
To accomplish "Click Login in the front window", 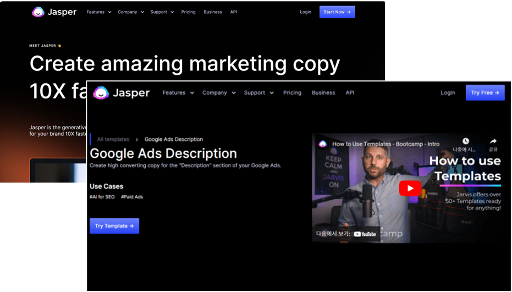I will 448,93.
